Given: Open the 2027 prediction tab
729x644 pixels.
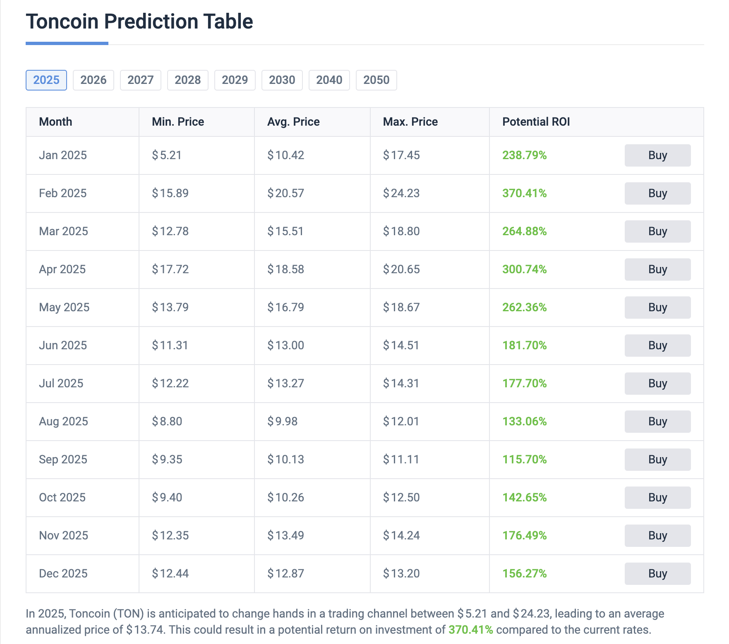Looking at the screenshot, I should pos(141,80).
